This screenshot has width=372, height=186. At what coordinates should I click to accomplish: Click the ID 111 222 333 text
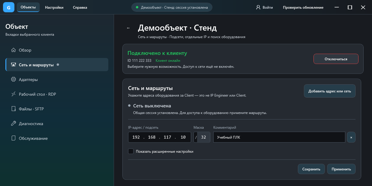coord(139,60)
